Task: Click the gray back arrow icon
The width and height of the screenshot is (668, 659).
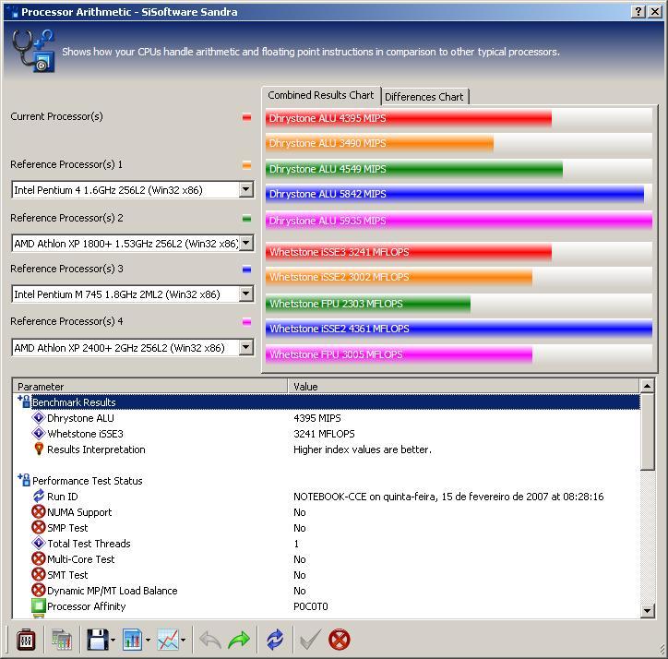Action: (x=210, y=640)
